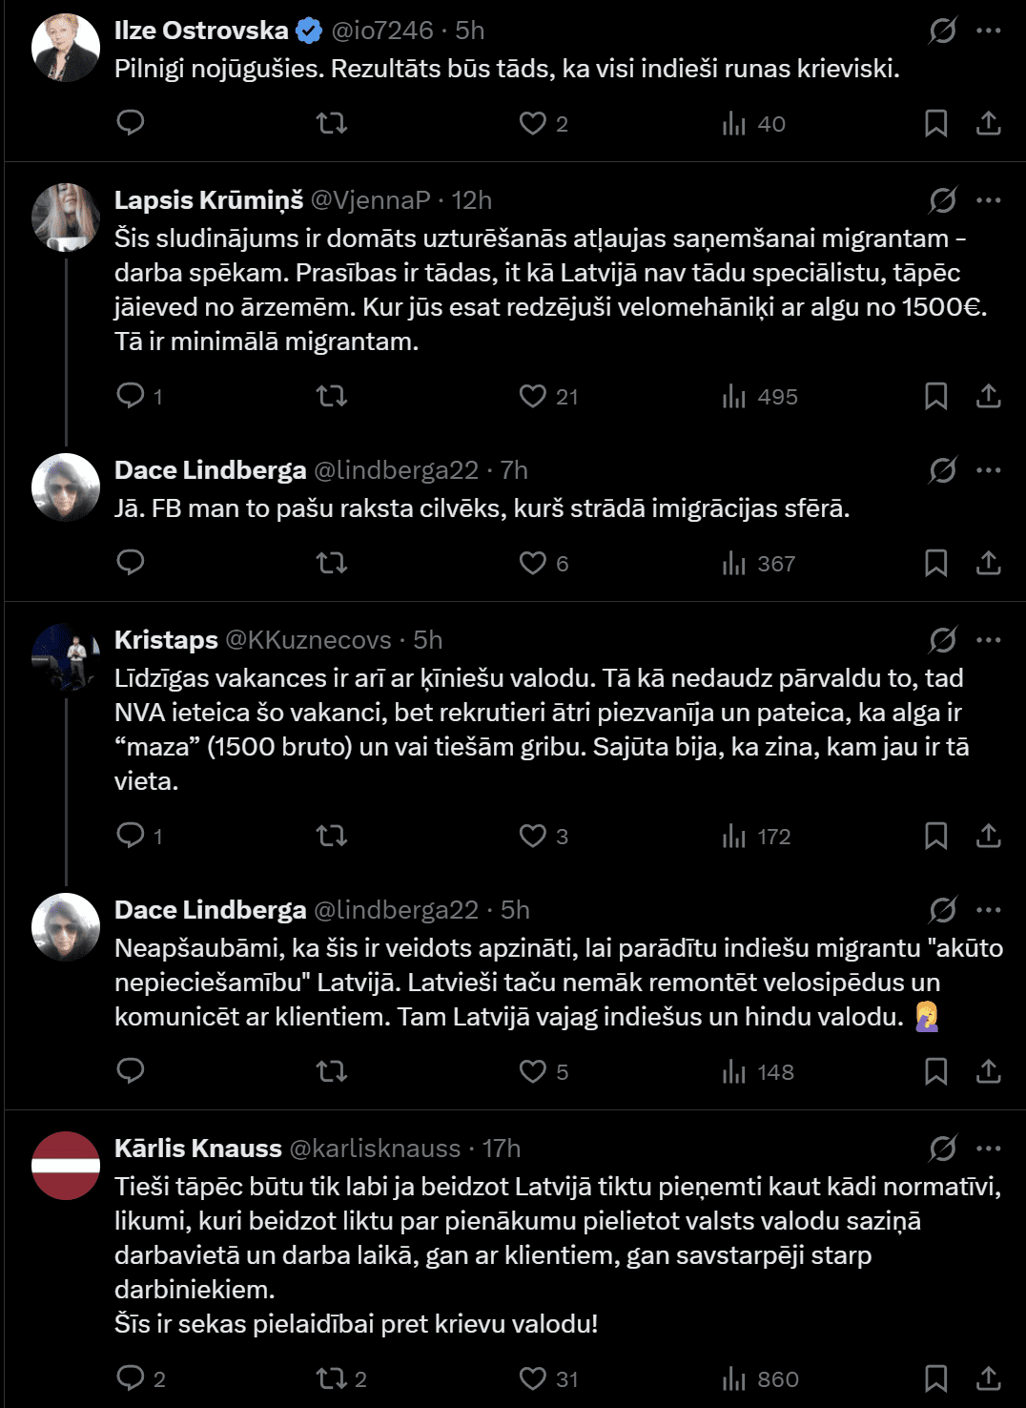1026x1408 pixels.
Task: Reply to Ilze Ostrovska's tweet
Action: coord(130,123)
